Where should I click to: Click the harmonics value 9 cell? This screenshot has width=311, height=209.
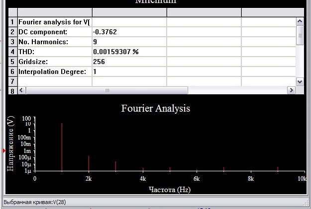point(129,42)
